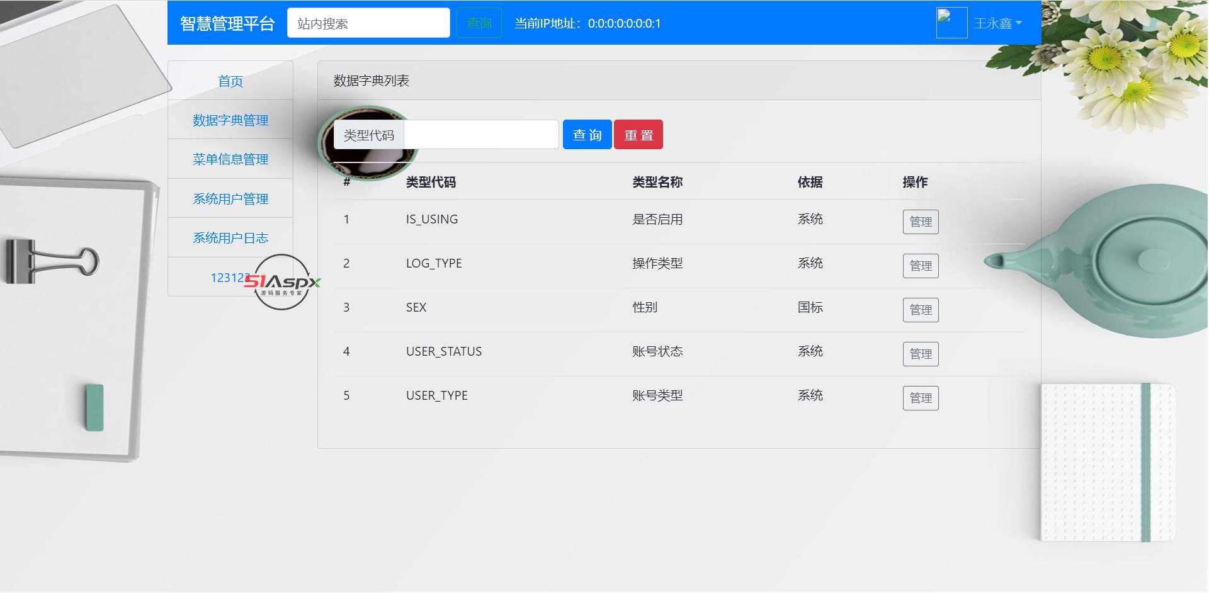Click the 账号状态 type name cell
This screenshot has width=1209, height=593.
[657, 351]
